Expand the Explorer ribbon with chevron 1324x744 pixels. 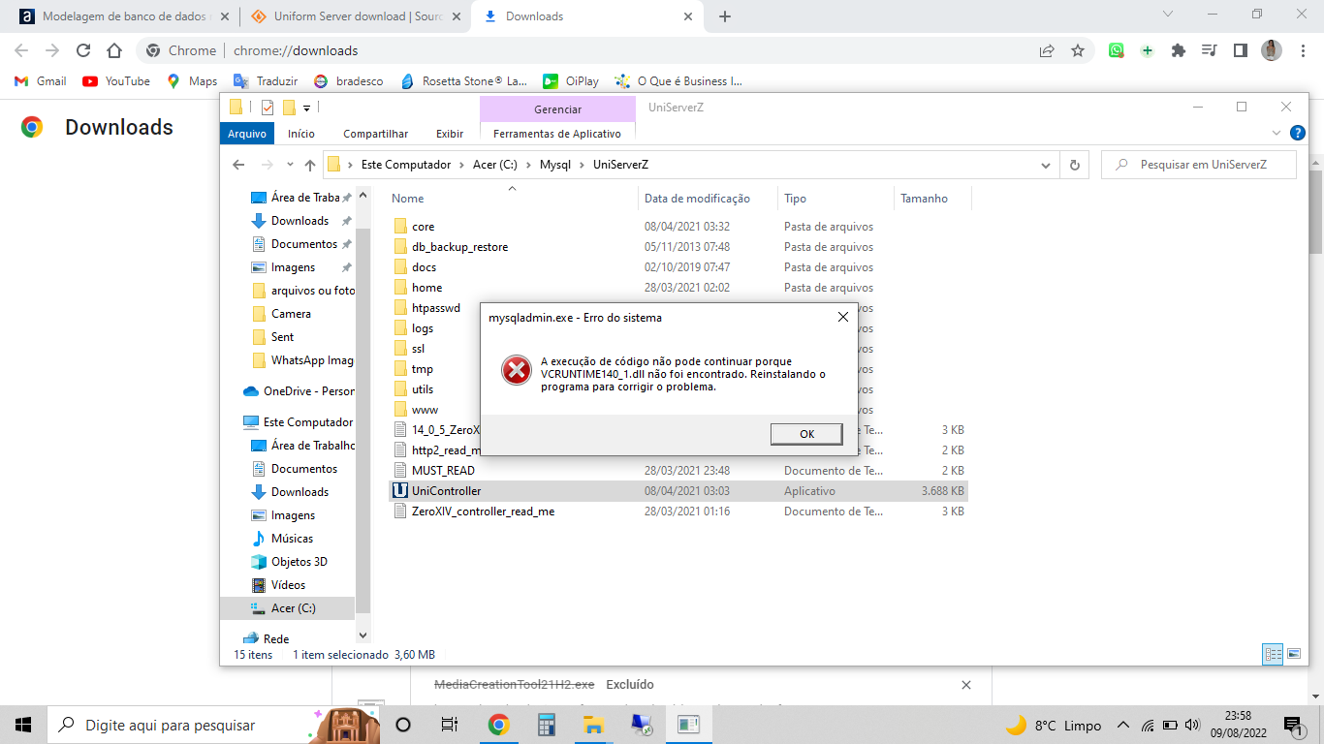1277,133
